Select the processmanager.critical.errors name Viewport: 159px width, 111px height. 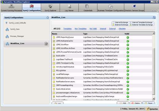coord(68,93)
